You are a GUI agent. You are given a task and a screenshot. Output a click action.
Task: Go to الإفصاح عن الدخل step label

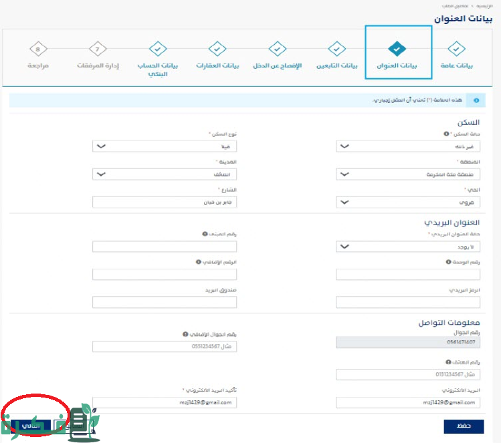point(278,65)
